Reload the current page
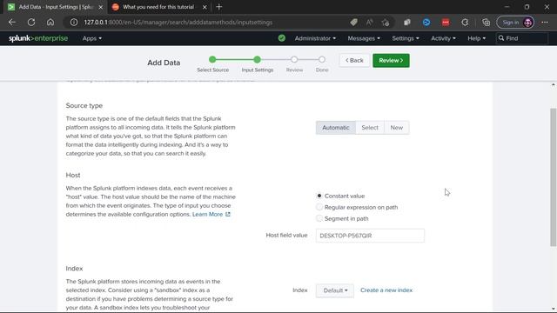 31,23
